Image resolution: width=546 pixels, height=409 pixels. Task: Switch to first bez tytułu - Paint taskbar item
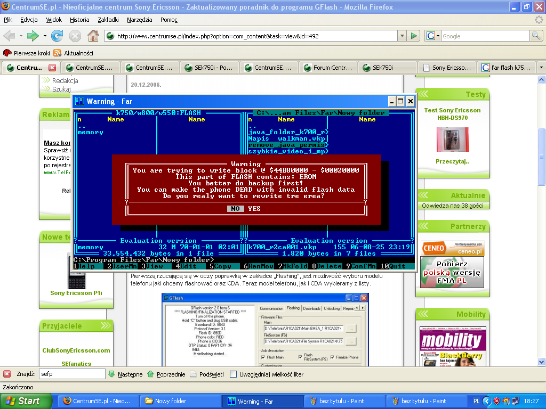(x=345, y=401)
